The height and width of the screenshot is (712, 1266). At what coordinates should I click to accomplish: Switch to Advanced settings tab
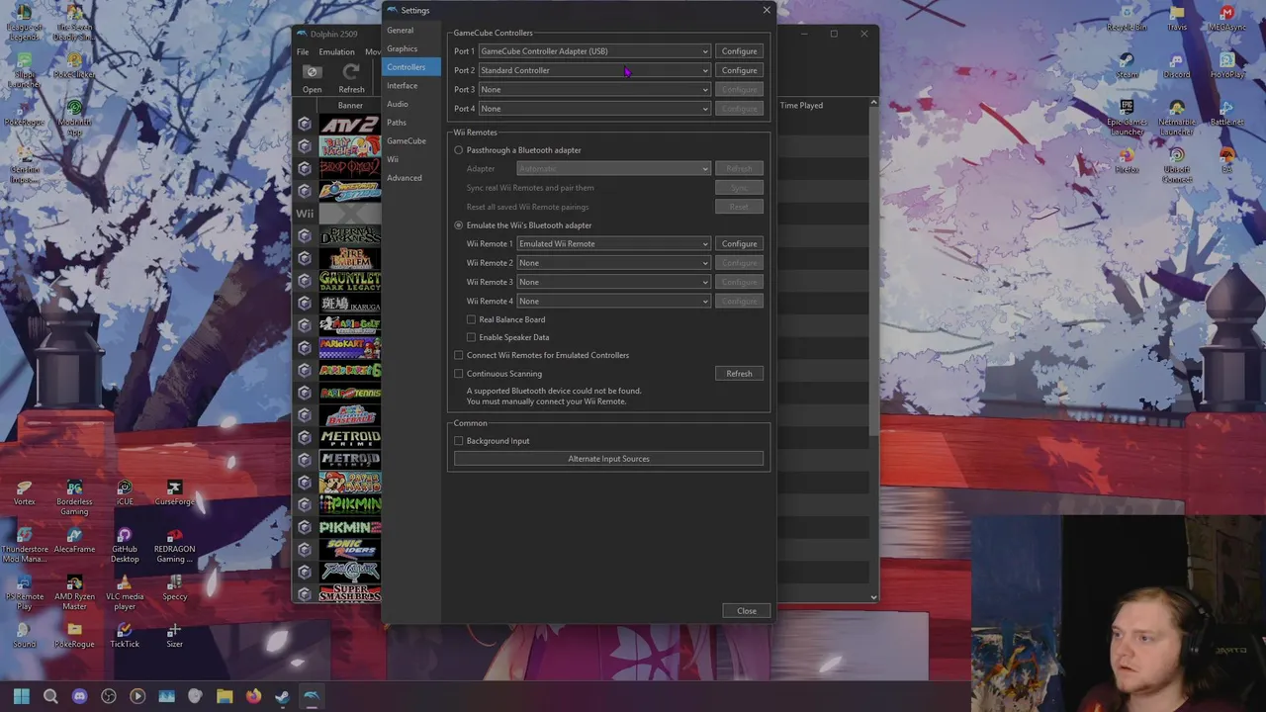coord(411,178)
